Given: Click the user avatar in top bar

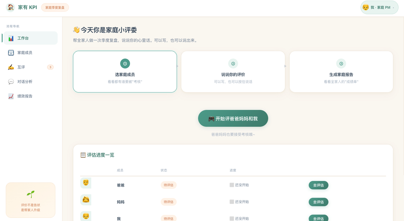Looking at the screenshot, I should 366,7.
